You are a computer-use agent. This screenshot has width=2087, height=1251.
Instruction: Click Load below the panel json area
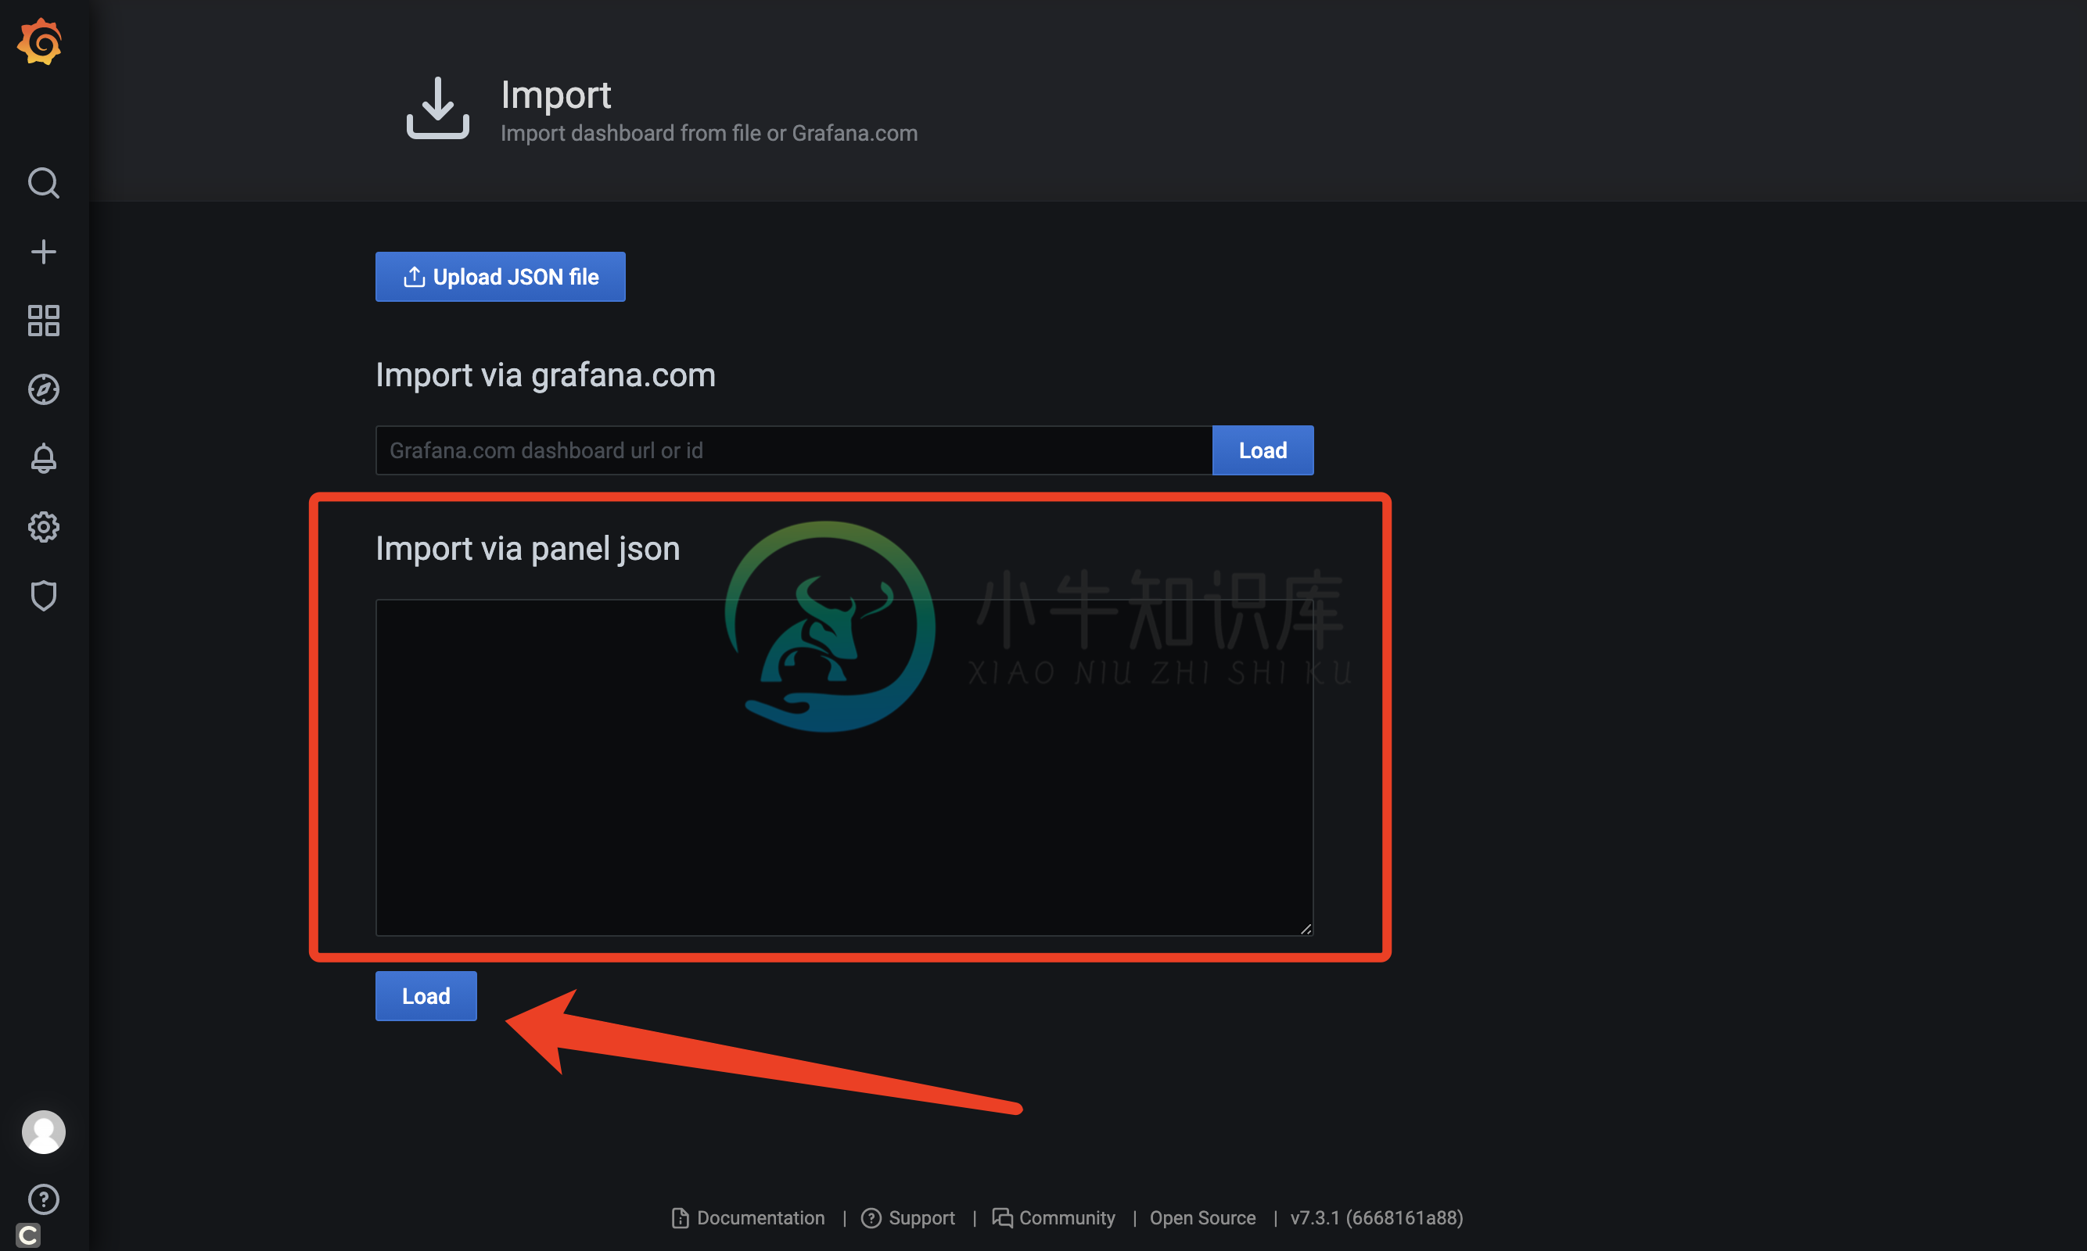pyautogui.click(x=426, y=995)
